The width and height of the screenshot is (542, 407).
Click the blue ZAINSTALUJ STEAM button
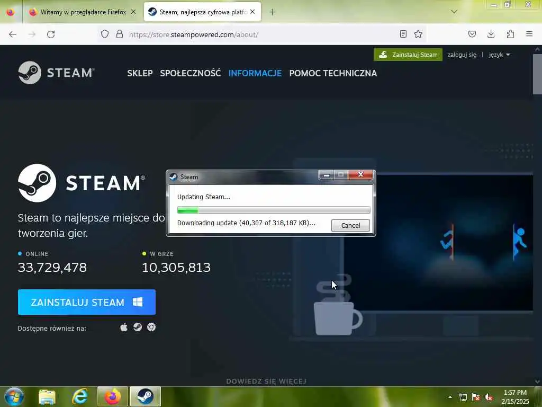click(x=87, y=302)
